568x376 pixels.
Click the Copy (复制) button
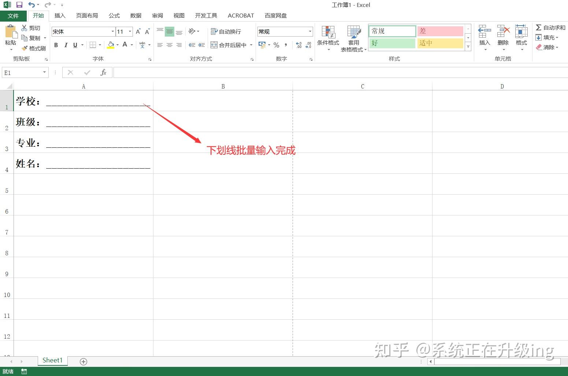[x=31, y=38]
